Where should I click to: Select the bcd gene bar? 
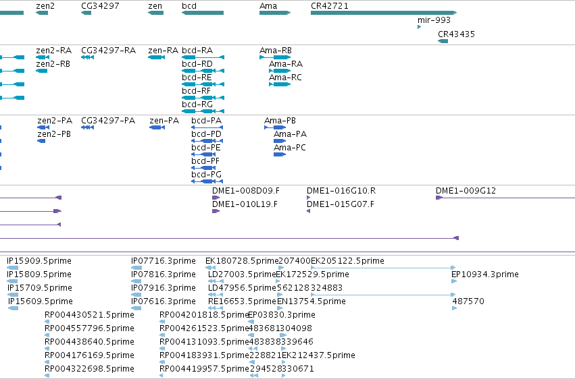point(203,13)
